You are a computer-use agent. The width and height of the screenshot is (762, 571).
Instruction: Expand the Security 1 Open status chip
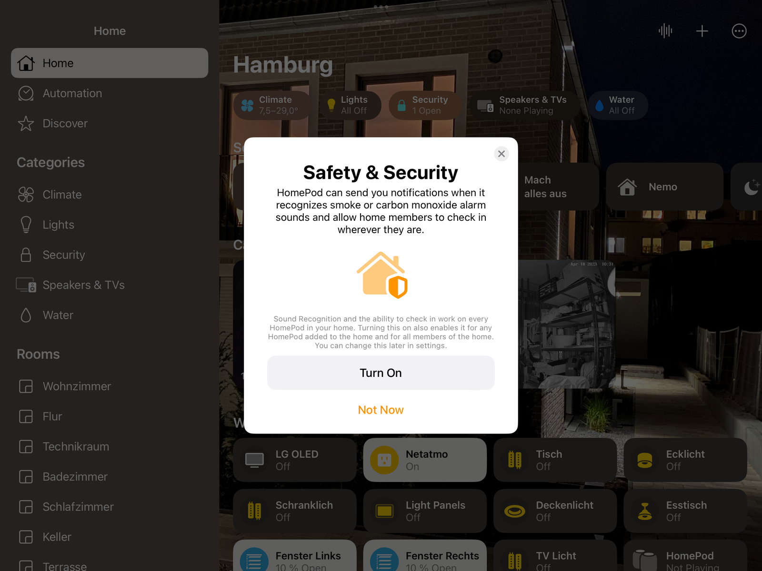pyautogui.click(x=424, y=105)
